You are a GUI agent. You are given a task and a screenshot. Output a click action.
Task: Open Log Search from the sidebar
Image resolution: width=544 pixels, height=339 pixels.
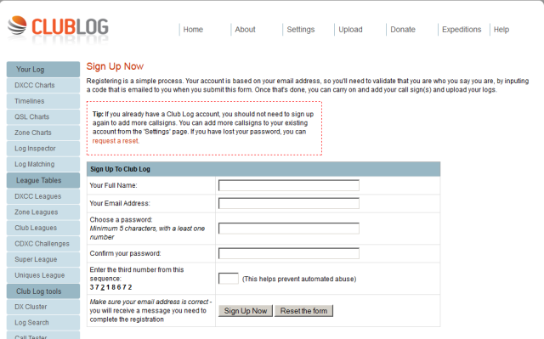click(43, 323)
